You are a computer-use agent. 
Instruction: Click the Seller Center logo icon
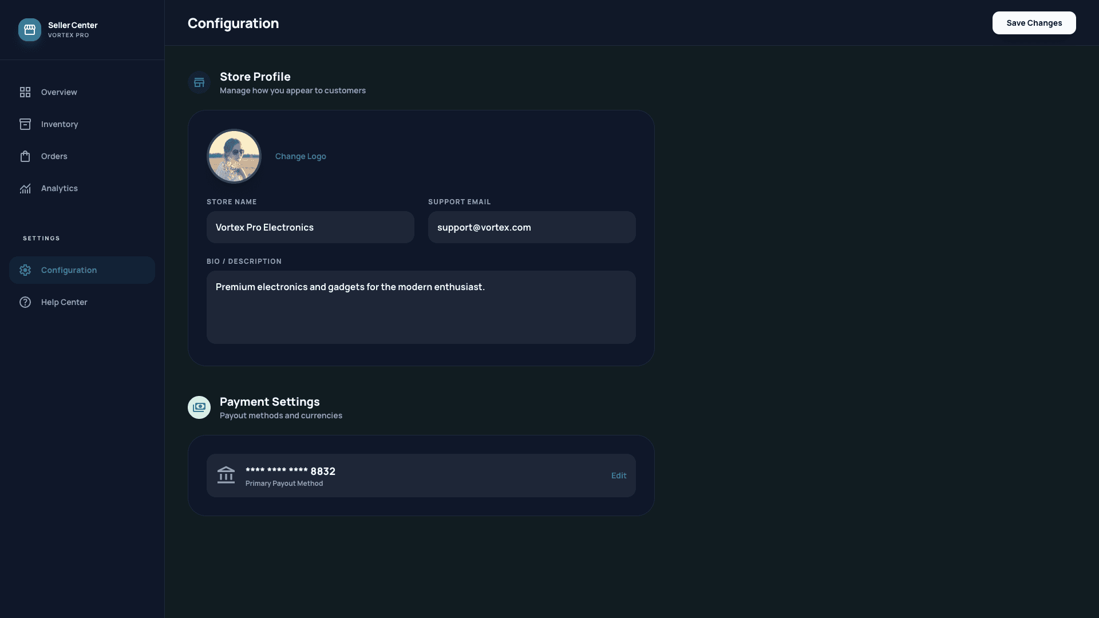click(x=29, y=30)
